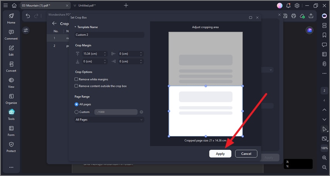Open the All Pages dropdown
The image size is (330, 176).
point(109,119)
